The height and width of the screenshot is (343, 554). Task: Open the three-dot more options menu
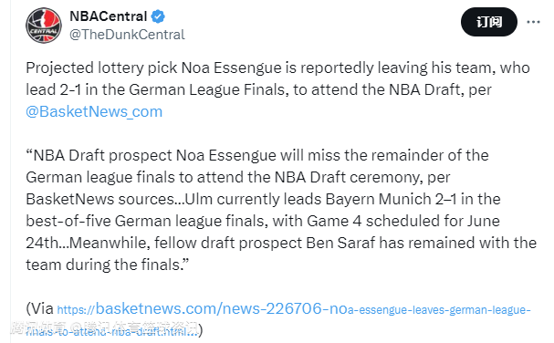(533, 22)
